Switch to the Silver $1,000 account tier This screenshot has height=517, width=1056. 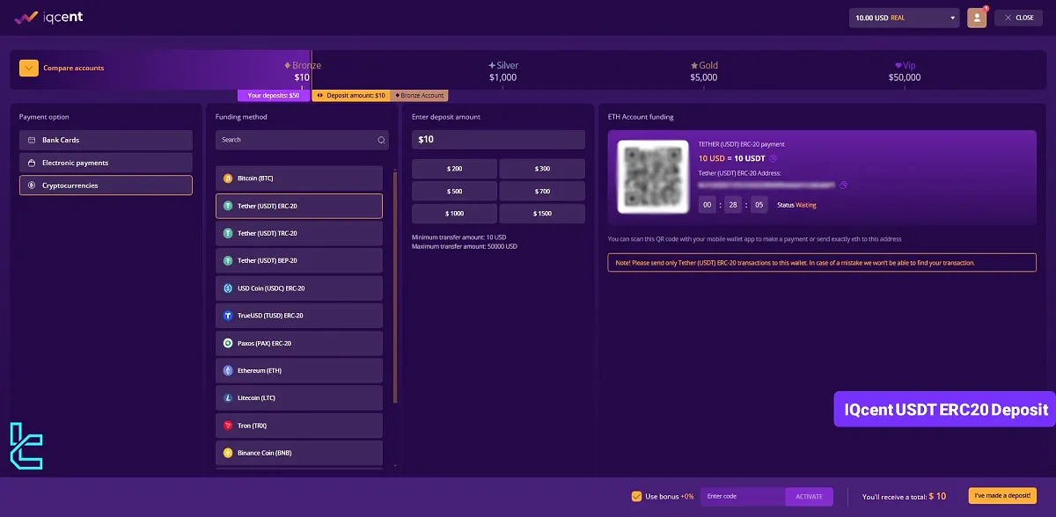coord(505,69)
